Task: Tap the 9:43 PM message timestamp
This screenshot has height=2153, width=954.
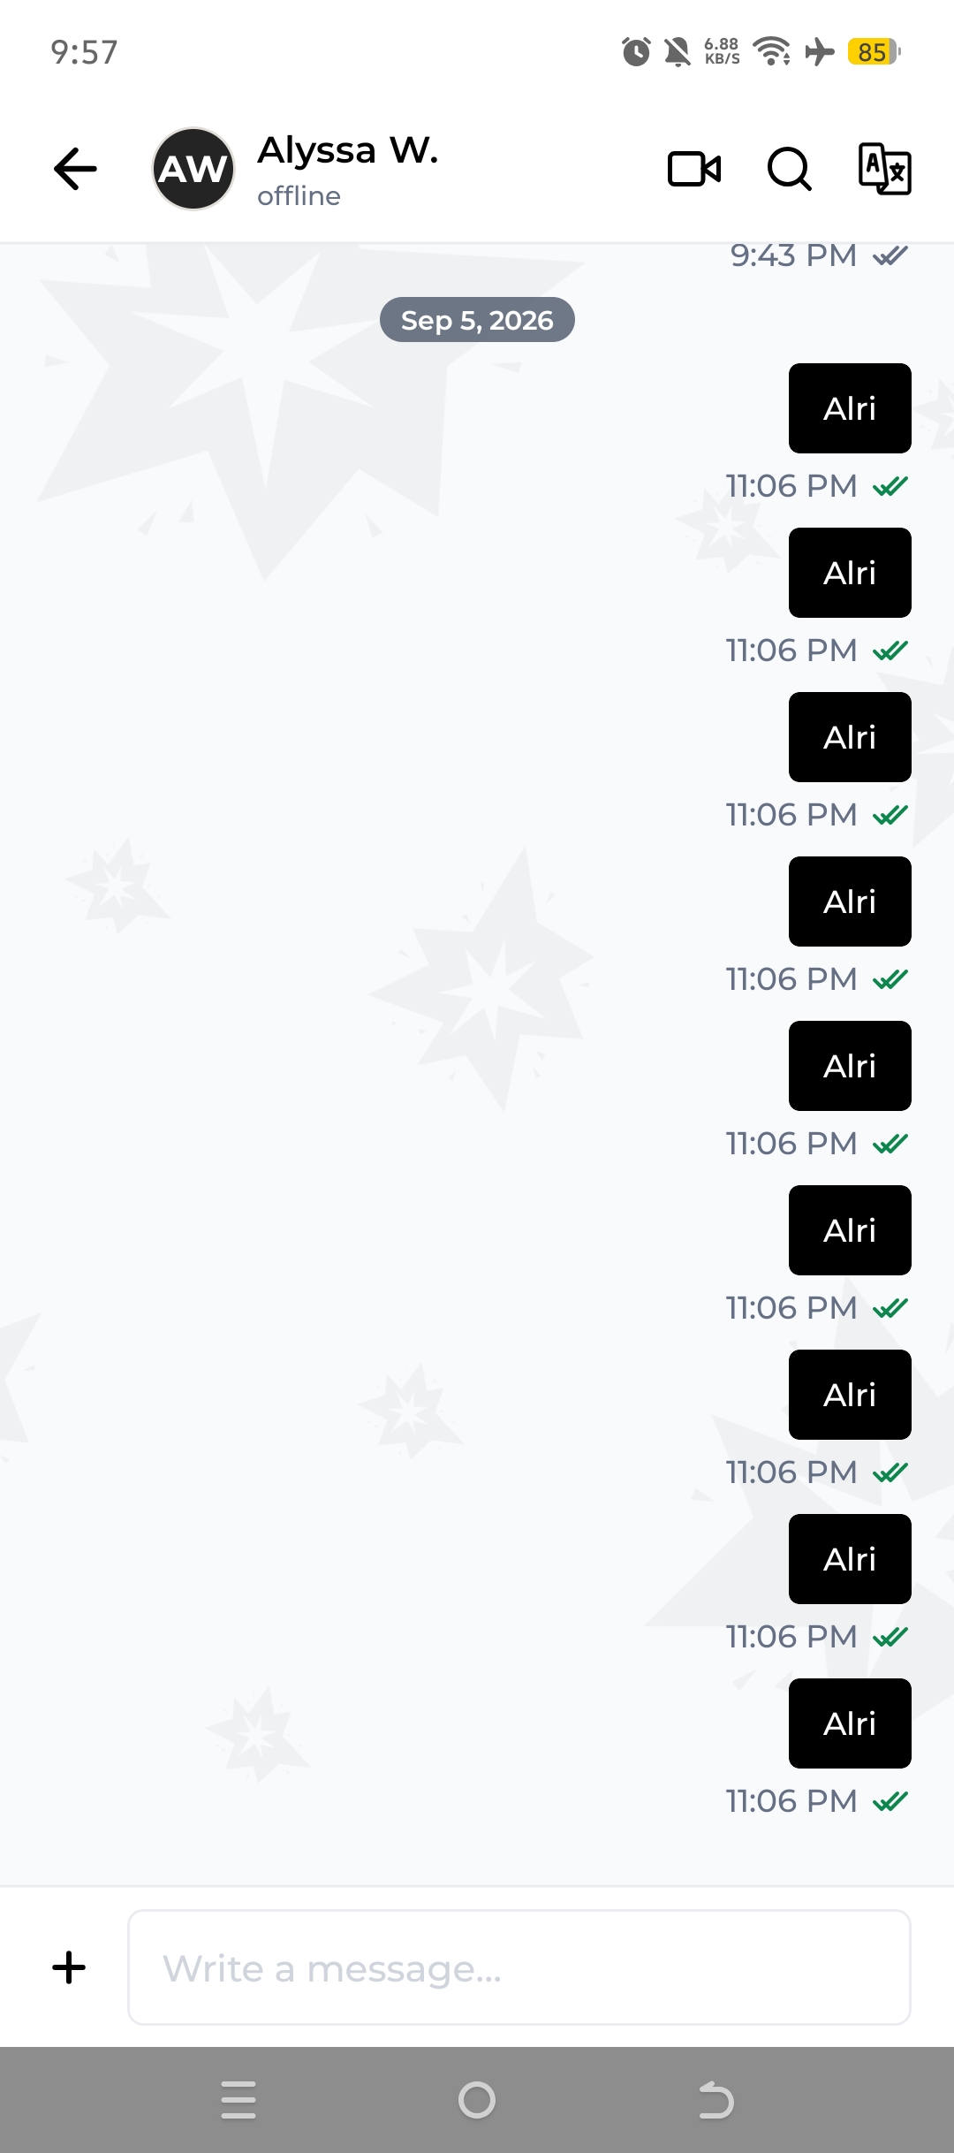Action: (793, 255)
